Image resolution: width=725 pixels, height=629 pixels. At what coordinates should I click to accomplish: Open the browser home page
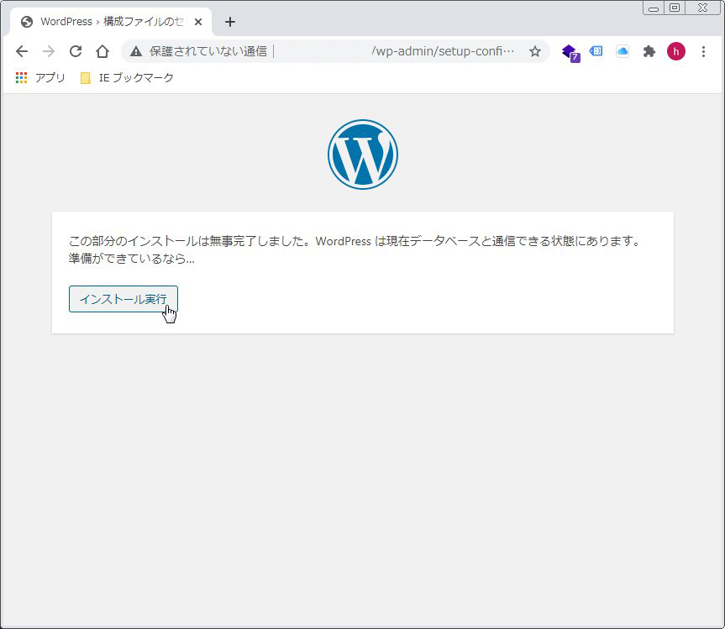(102, 51)
